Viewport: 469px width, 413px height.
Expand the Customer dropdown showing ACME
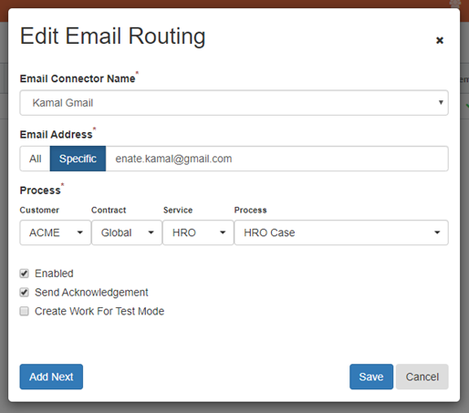point(56,232)
